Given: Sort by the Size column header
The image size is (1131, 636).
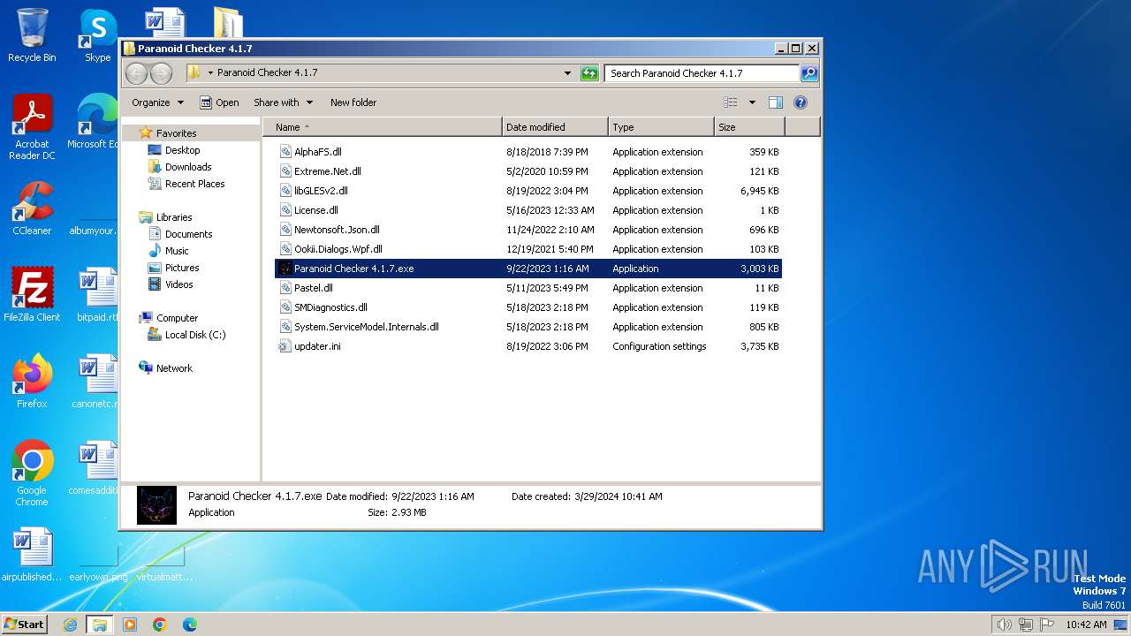Looking at the screenshot, I should (749, 127).
